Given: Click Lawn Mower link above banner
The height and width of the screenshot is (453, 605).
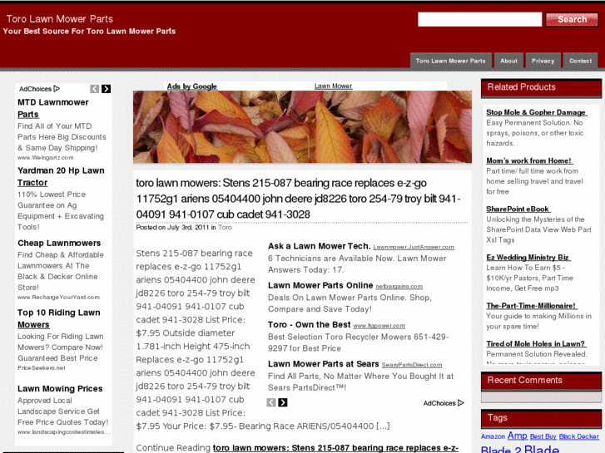Looking at the screenshot, I should pyautogui.click(x=334, y=86).
